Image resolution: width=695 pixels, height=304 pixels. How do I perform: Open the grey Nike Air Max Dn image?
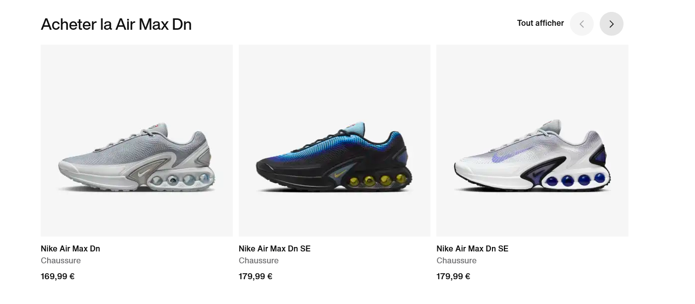coord(137,140)
